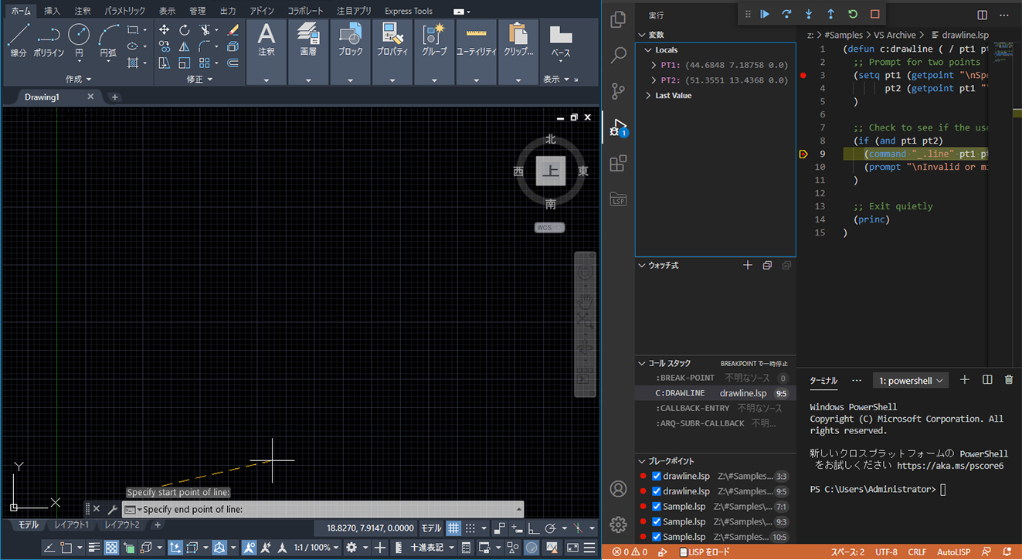Uncheck the drawline.lsp 3:3 breakpoint
Viewport: 1022px width, 560px height.
tap(657, 477)
